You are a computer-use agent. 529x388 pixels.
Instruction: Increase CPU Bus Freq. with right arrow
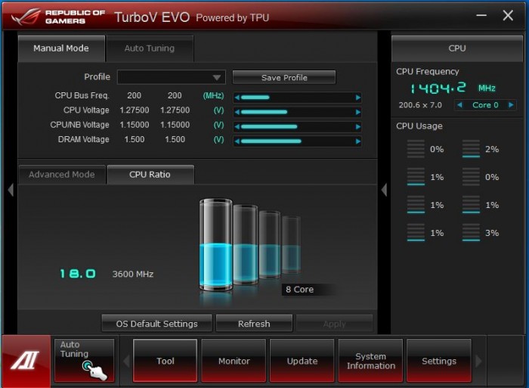click(x=358, y=98)
